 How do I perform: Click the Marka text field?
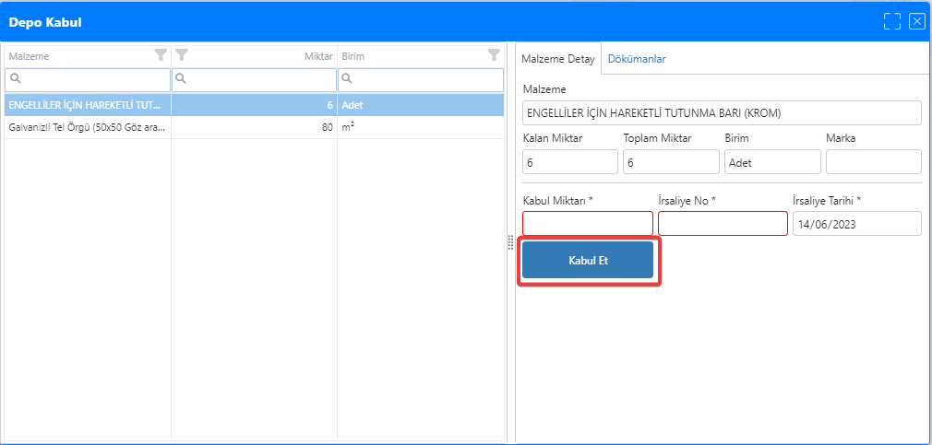click(873, 162)
